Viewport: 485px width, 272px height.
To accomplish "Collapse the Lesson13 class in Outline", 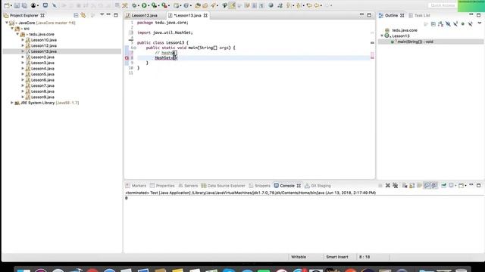I will click(382, 36).
